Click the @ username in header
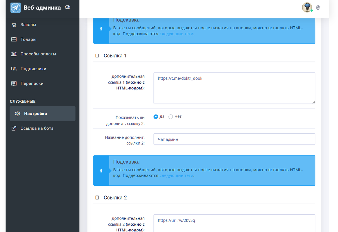This screenshot has width=338, height=232. [x=318, y=8]
